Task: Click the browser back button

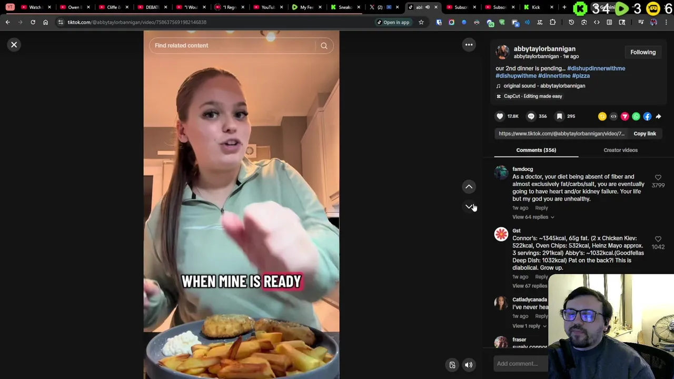Action: pyautogui.click(x=7, y=22)
